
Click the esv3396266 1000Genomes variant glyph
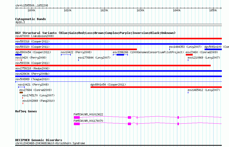coord(120,55)
